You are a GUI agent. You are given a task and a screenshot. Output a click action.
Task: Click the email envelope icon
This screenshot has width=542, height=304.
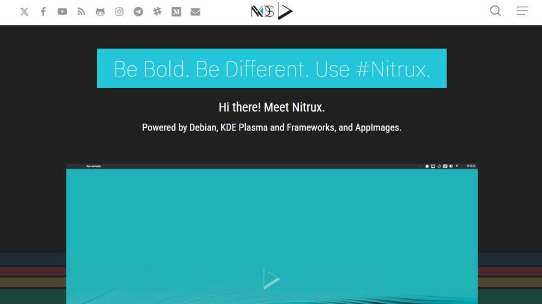[196, 12]
